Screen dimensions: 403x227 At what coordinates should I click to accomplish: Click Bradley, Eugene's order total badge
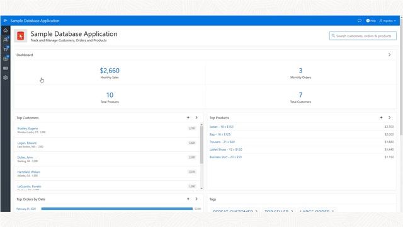tap(192, 128)
